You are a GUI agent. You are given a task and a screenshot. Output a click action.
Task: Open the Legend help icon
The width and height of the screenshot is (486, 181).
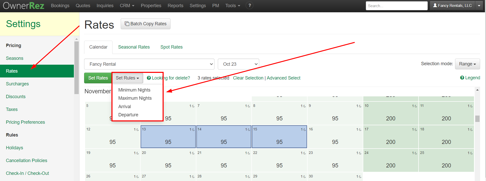462,78
